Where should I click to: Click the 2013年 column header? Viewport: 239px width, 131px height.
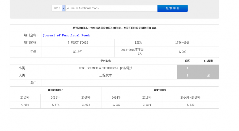pyautogui.click(x=25, y=98)
